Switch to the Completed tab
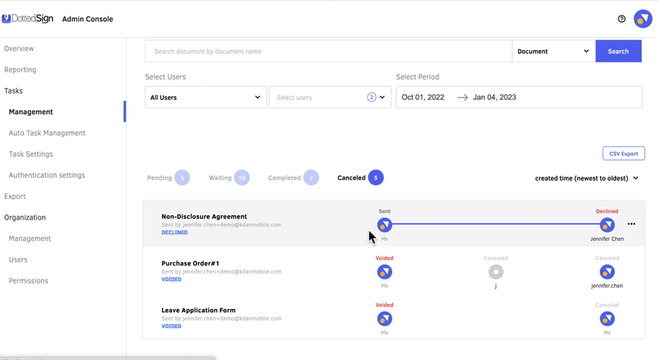Viewport: 658px width, 360px height. click(x=293, y=178)
